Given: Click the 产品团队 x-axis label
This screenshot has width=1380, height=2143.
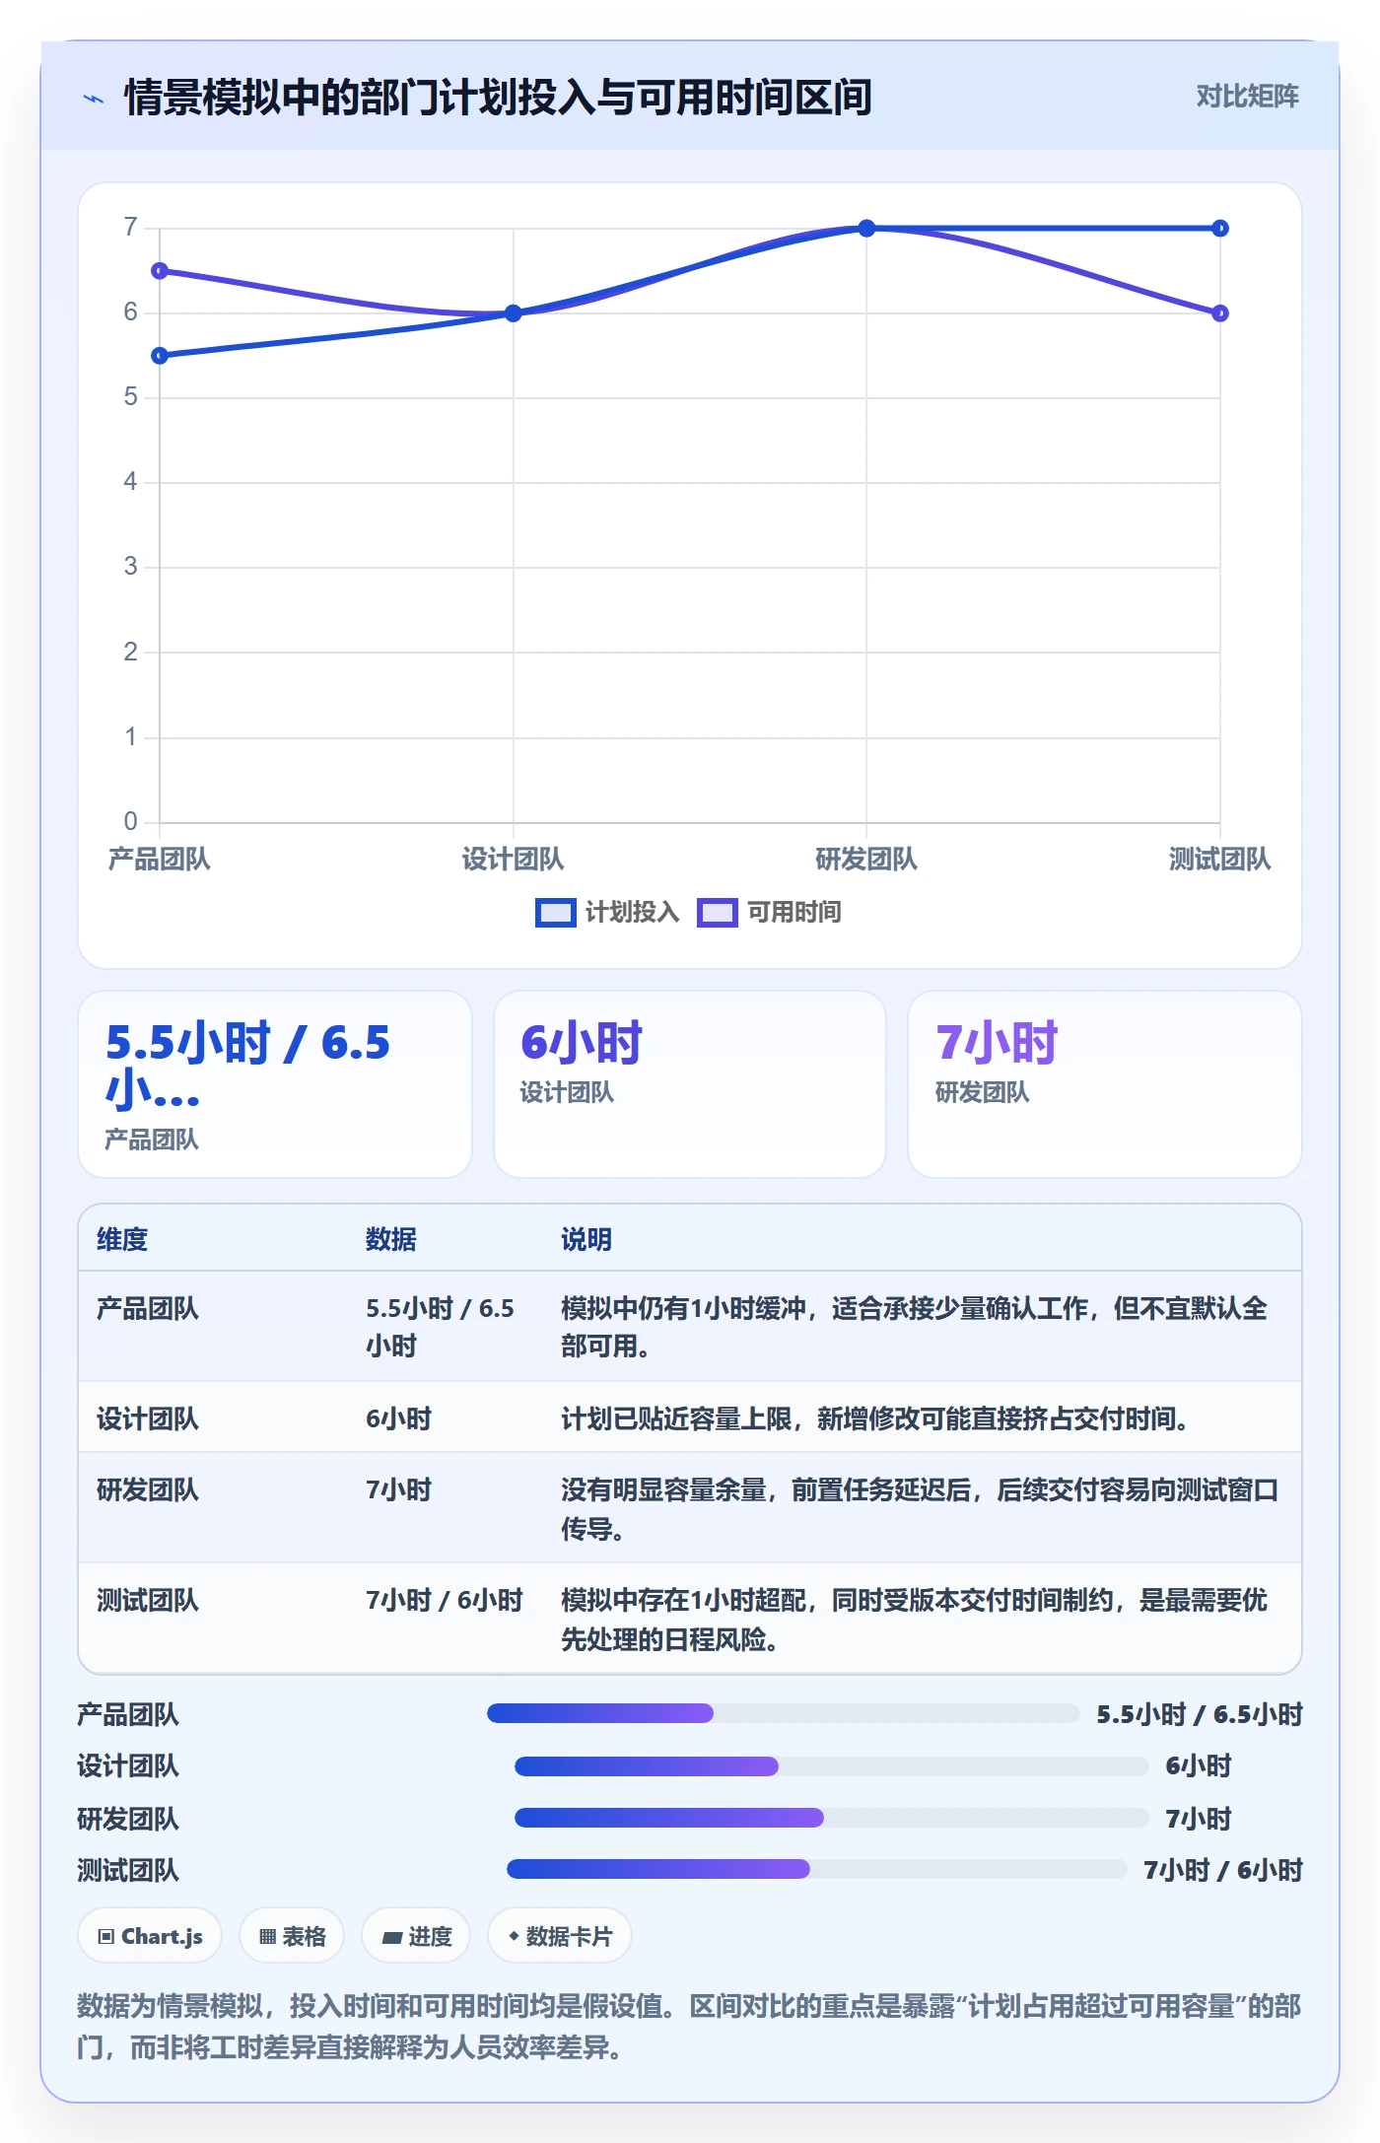Looking at the screenshot, I should (160, 860).
